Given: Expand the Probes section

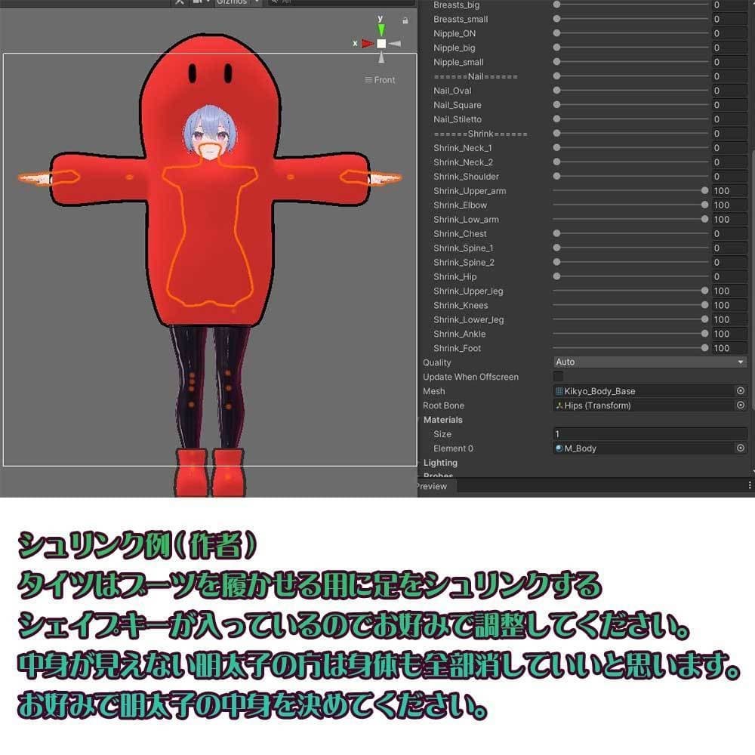Looking at the screenshot, I should [438, 475].
